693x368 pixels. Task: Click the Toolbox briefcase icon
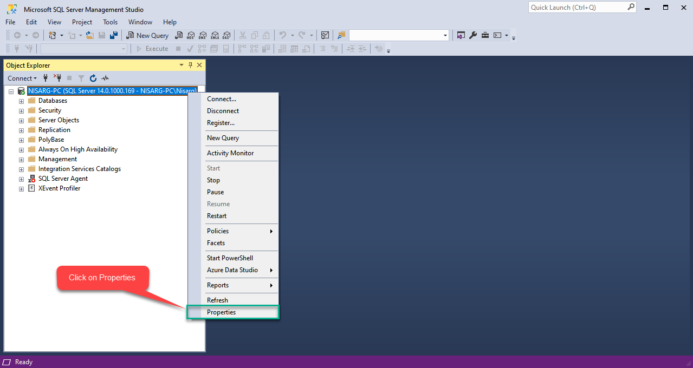point(485,35)
